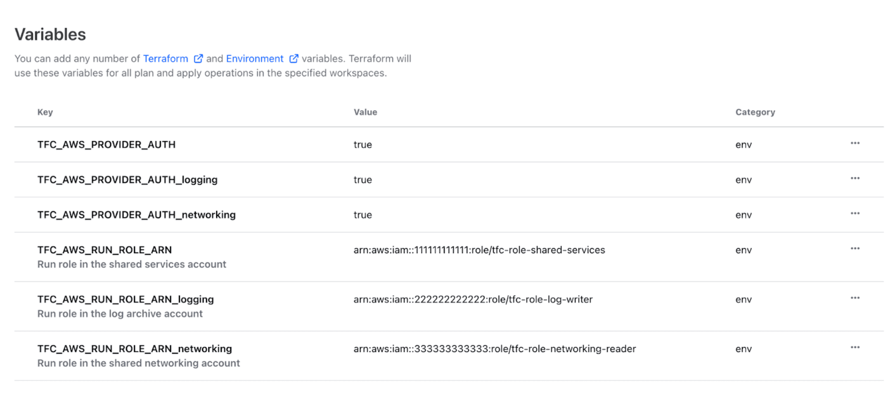Select the TFC_AWS_PROVIDER_AUTH key name
895x404 pixels.
[x=107, y=145]
